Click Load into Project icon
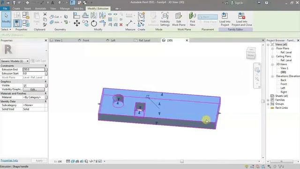This screenshot has width=300, height=169. 225,19
